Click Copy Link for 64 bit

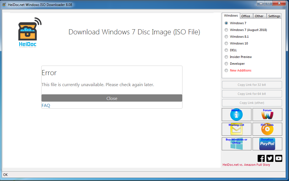pyautogui.click(x=252, y=94)
